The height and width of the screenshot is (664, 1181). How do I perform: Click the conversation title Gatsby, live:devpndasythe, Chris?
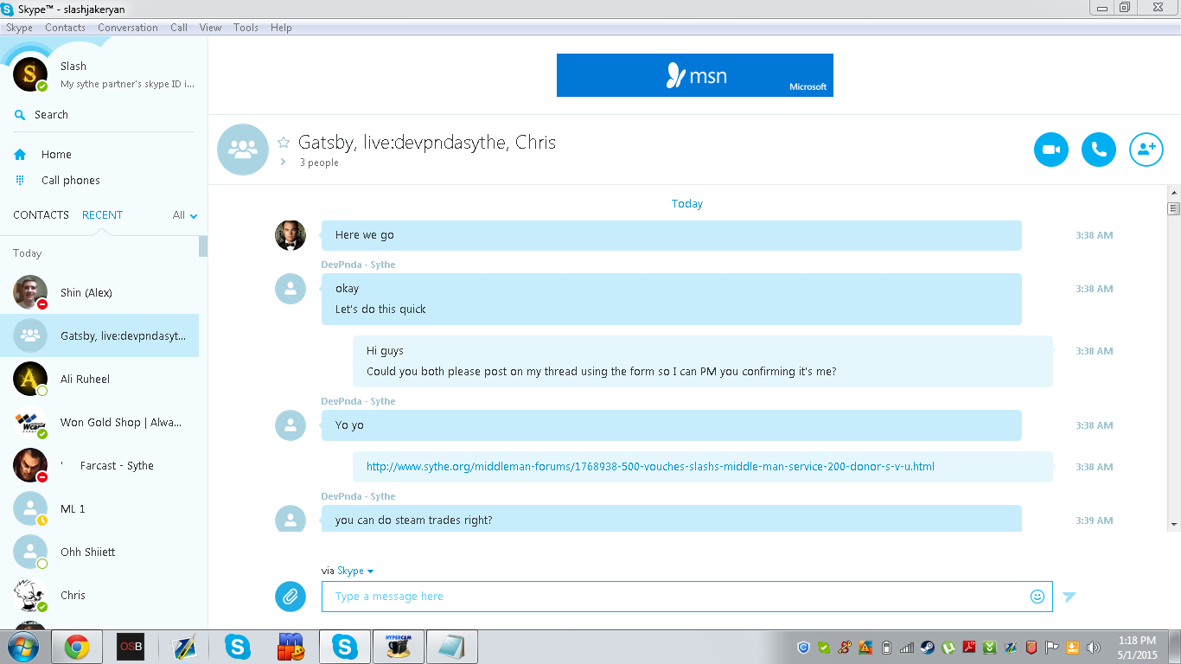tap(427, 143)
